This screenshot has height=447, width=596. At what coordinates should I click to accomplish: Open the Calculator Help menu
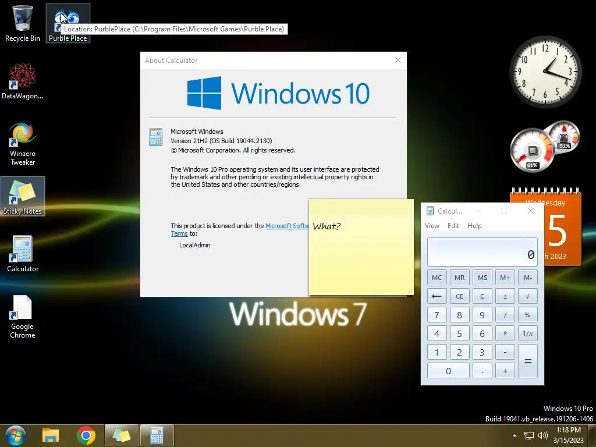click(x=475, y=226)
